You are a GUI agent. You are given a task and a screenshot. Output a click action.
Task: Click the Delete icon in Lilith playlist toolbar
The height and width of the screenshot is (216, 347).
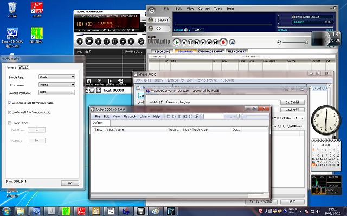click(x=110, y=83)
